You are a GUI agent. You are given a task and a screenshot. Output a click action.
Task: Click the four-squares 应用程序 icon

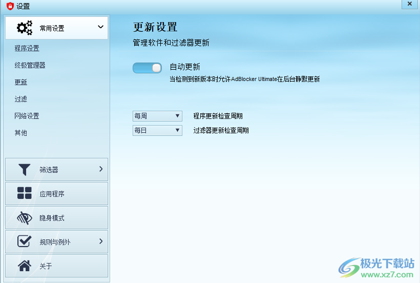coord(25,193)
